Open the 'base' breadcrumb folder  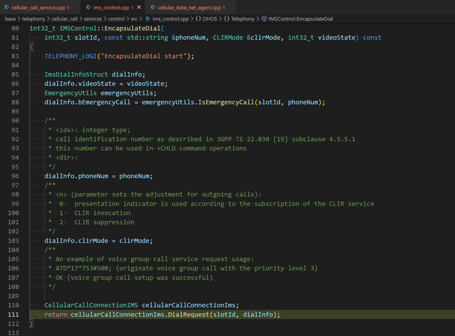[10, 19]
